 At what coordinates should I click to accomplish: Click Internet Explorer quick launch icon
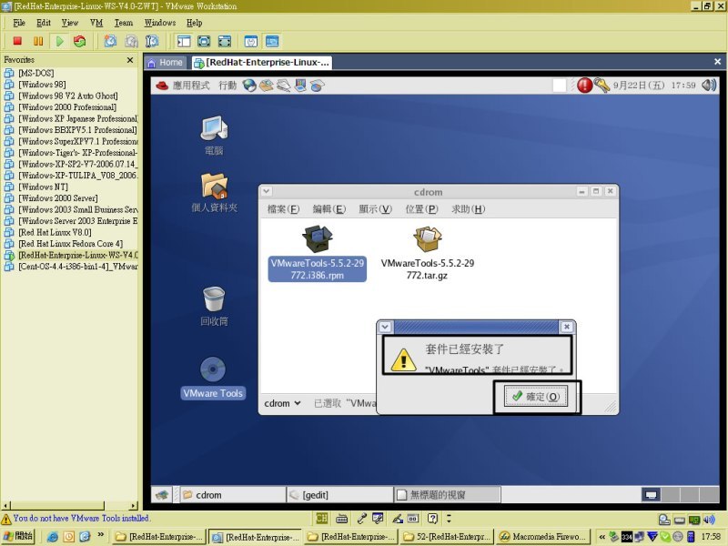pyautogui.click(x=53, y=537)
